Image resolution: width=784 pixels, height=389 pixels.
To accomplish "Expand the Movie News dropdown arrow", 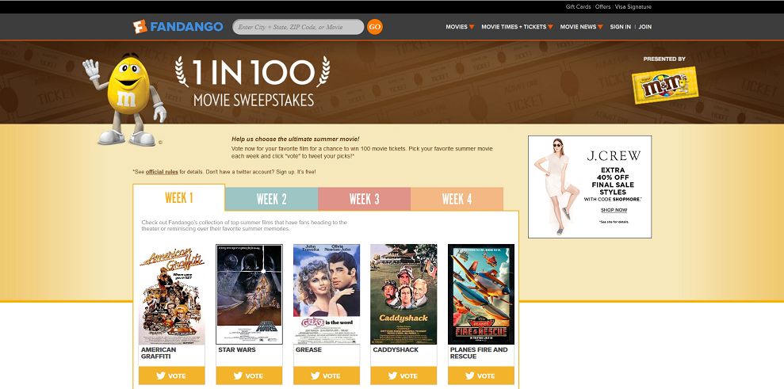I will [x=600, y=27].
